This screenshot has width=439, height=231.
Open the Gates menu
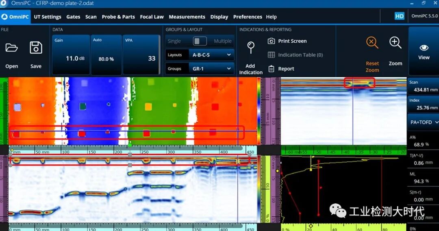point(73,17)
